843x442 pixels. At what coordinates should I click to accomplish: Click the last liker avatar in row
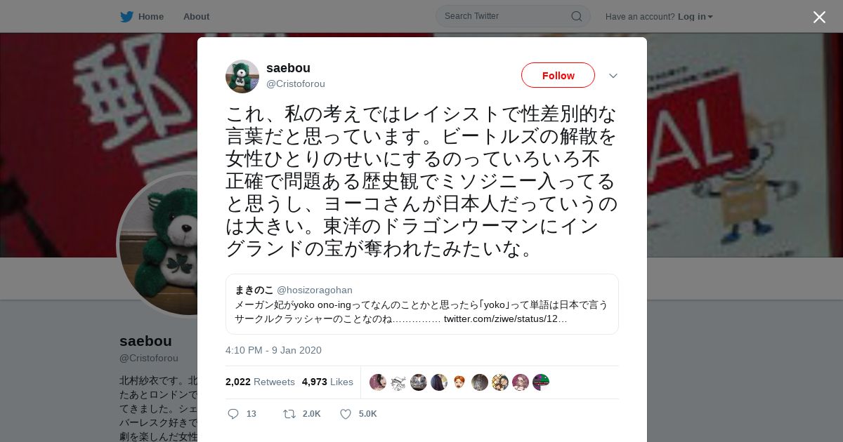tap(541, 382)
